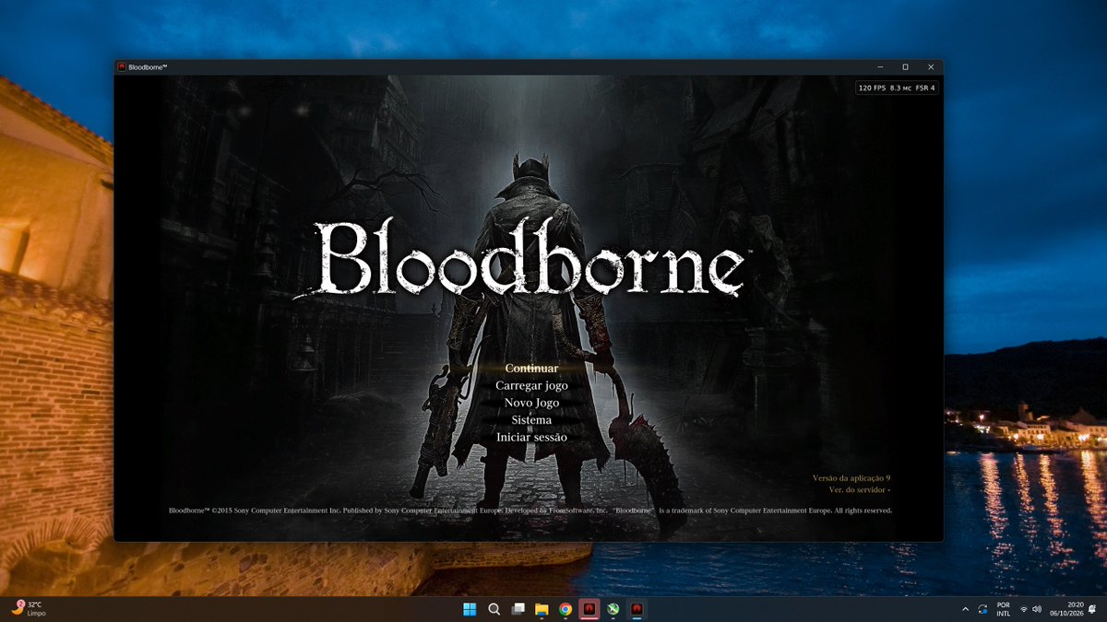Open network Wi-Fi tray icon

[x=1024, y=609]
